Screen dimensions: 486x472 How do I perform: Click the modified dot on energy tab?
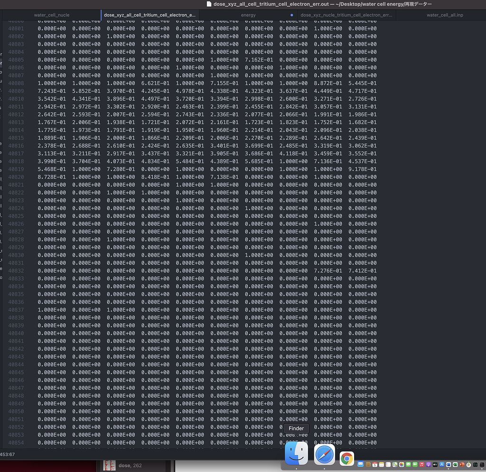point(291,15)
